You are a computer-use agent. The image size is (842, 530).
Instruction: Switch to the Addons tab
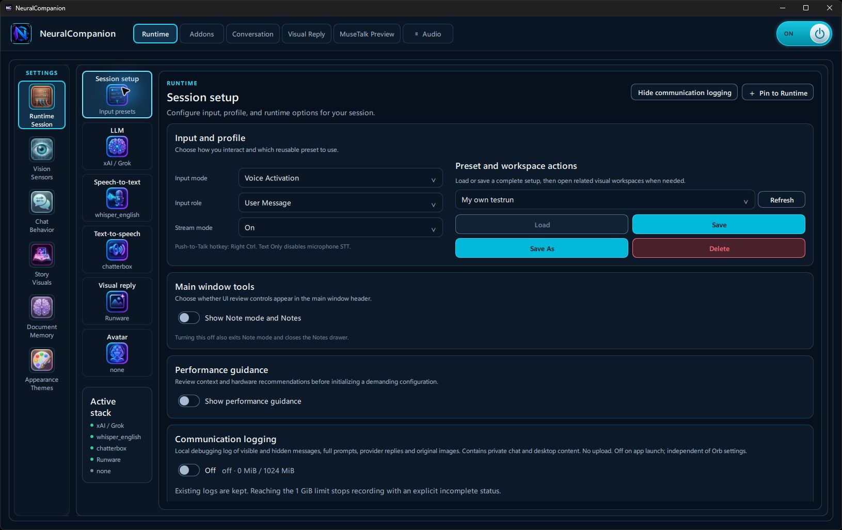(x=202, y=34)
